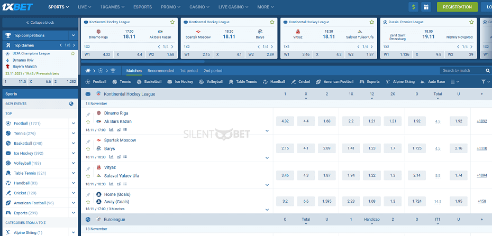The width and height of the screenshot is (492, 236).
Task: Open the dollar deposit icon
Action: pos(413,7)
